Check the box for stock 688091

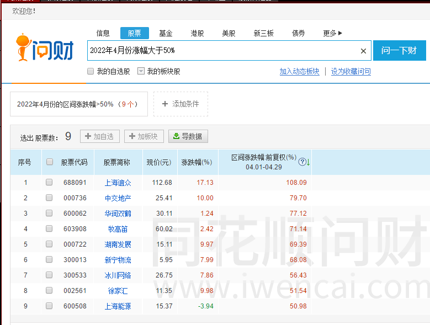pos(49,182)
